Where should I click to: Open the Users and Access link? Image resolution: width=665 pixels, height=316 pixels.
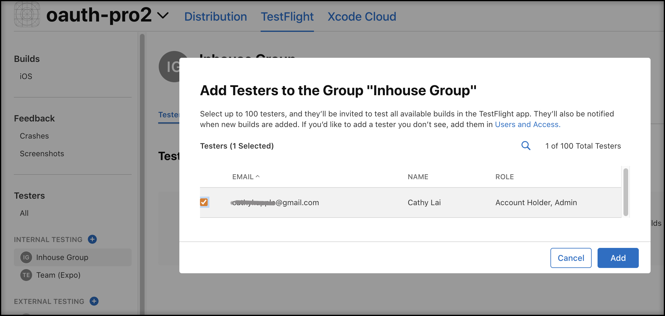click(527, 124)
